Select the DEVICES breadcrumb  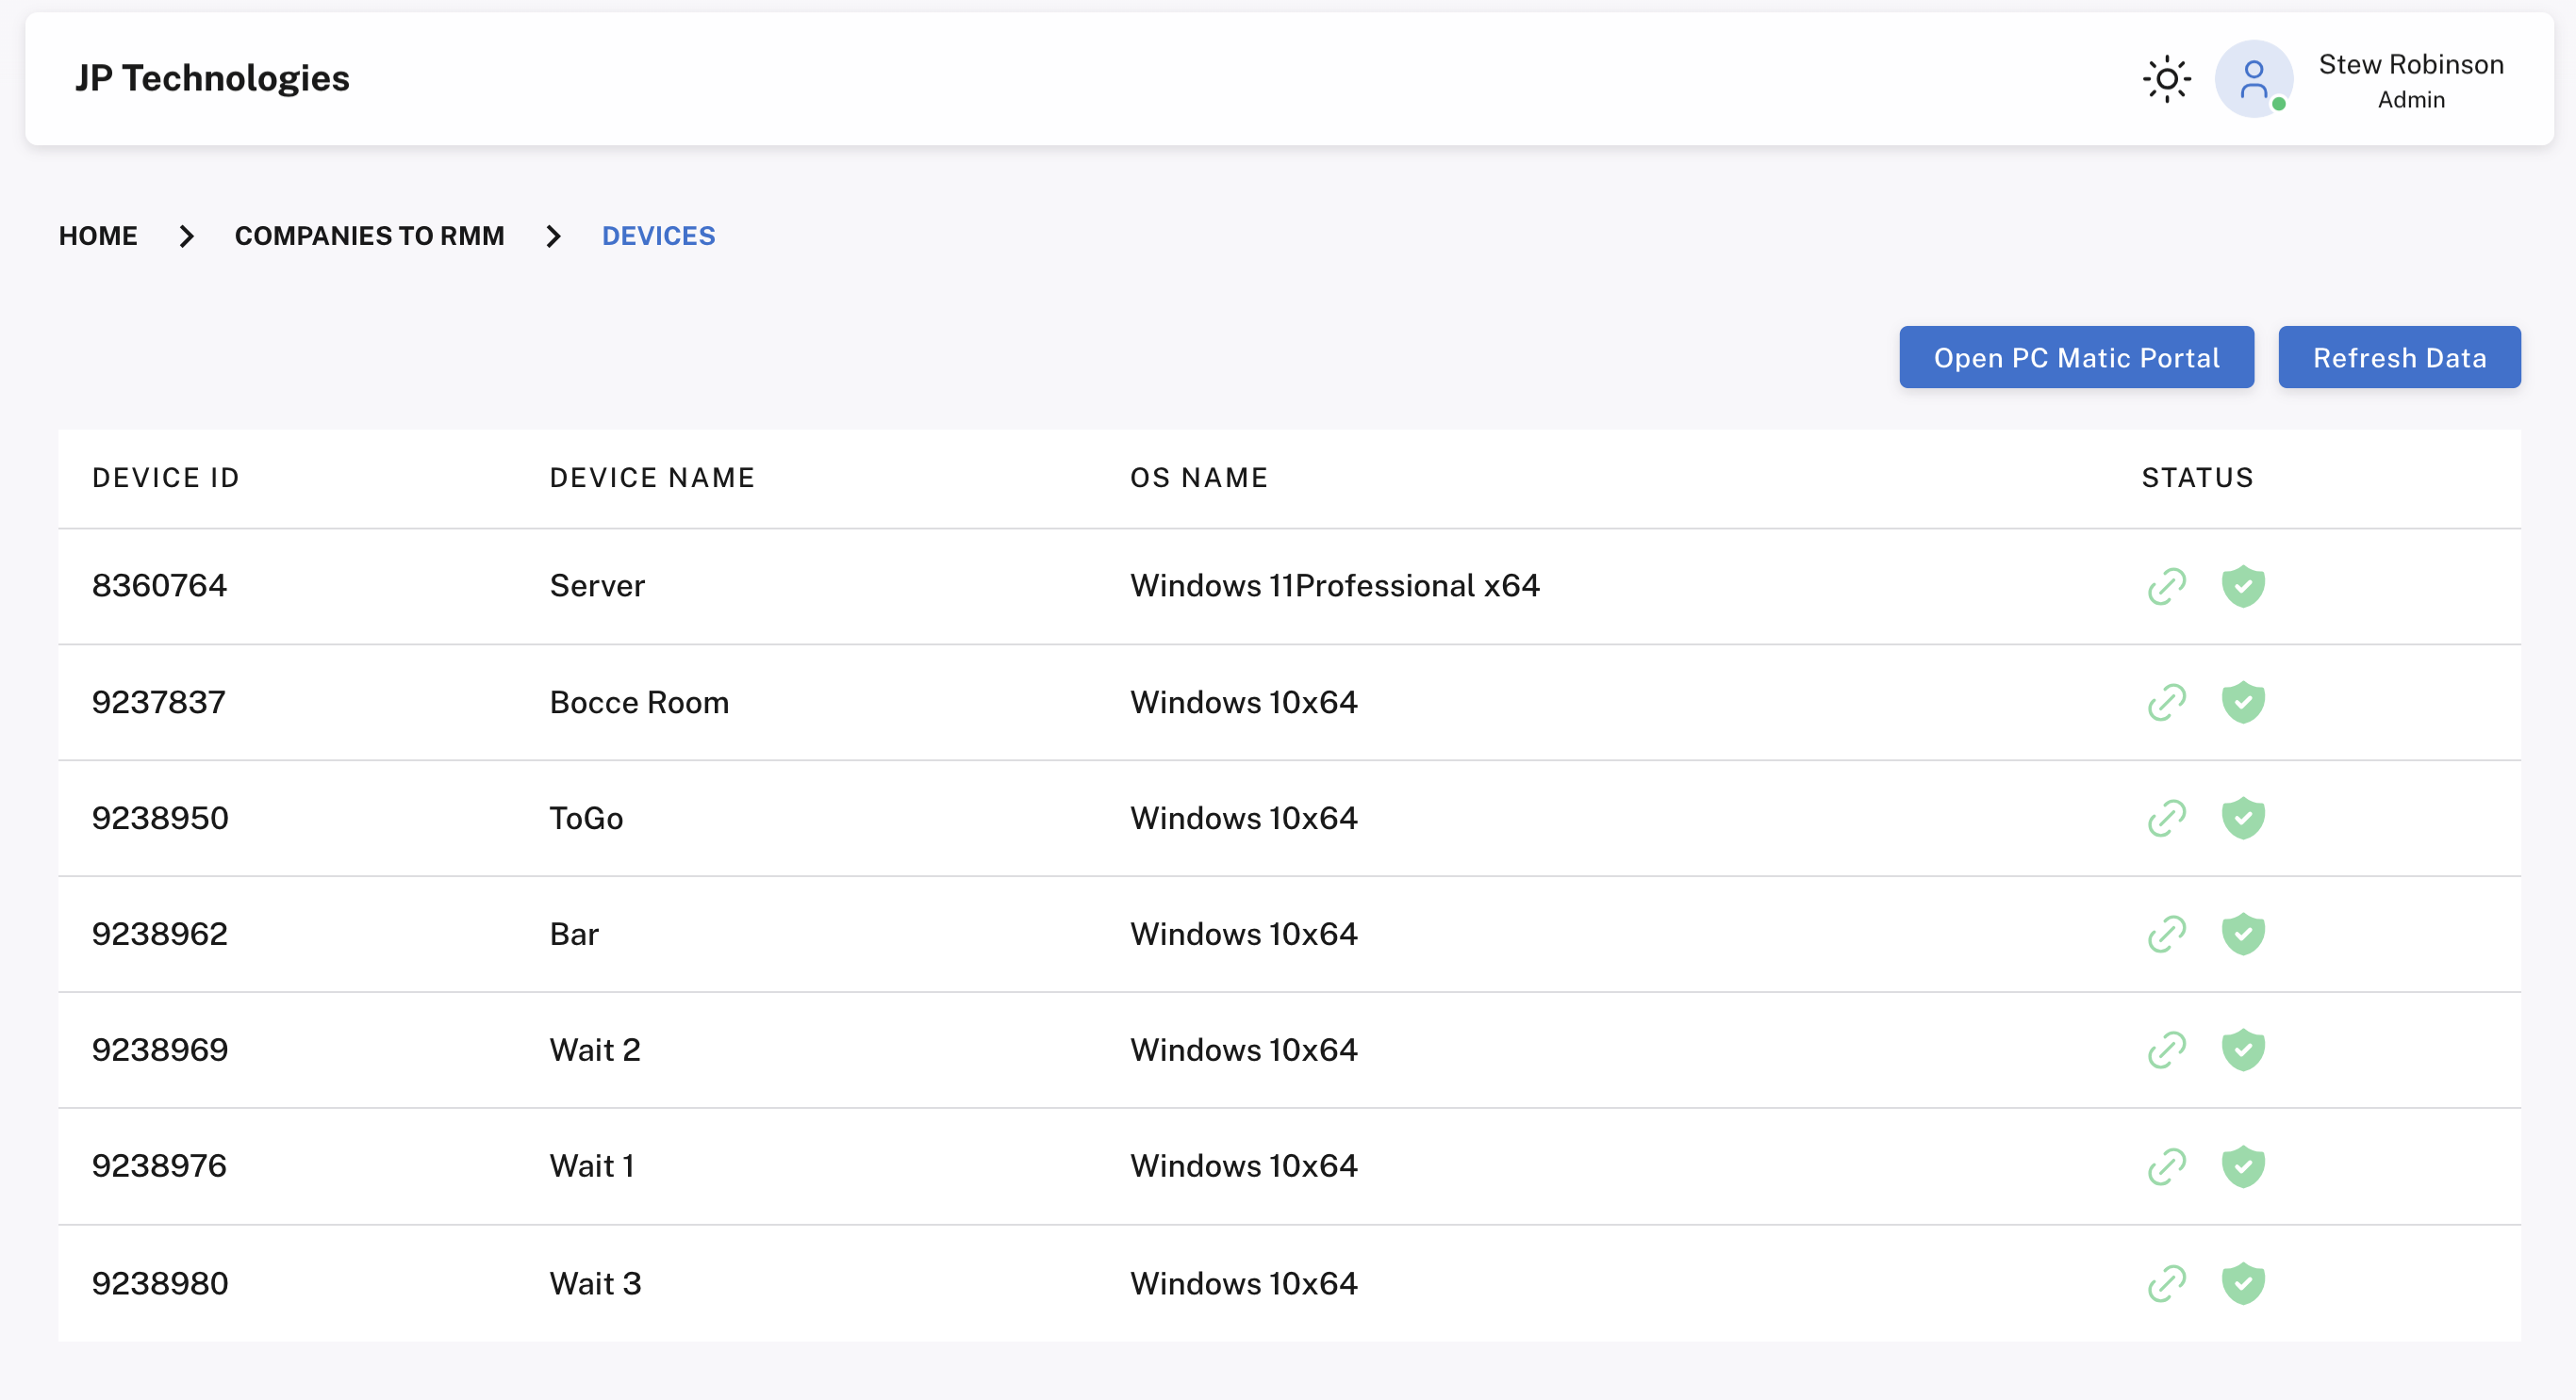coord(658,236)
